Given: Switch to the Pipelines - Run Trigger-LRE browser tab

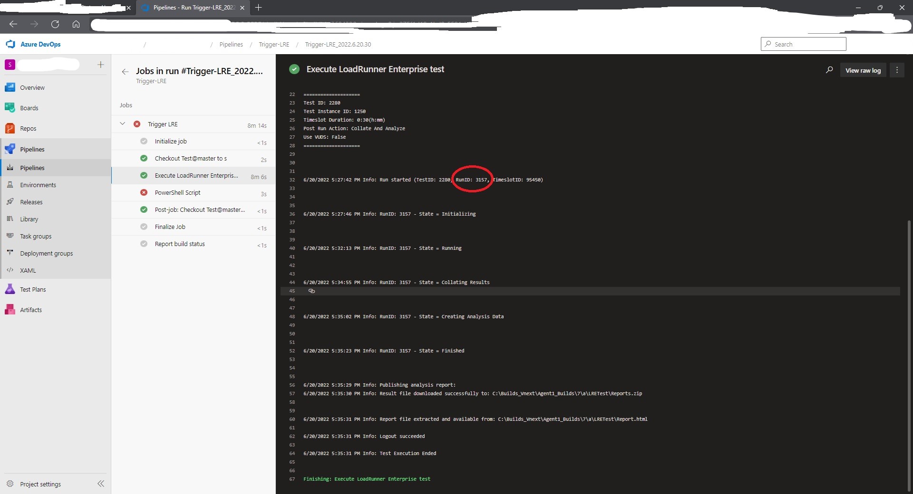Looking at the screenshot, I should point(193,8).
